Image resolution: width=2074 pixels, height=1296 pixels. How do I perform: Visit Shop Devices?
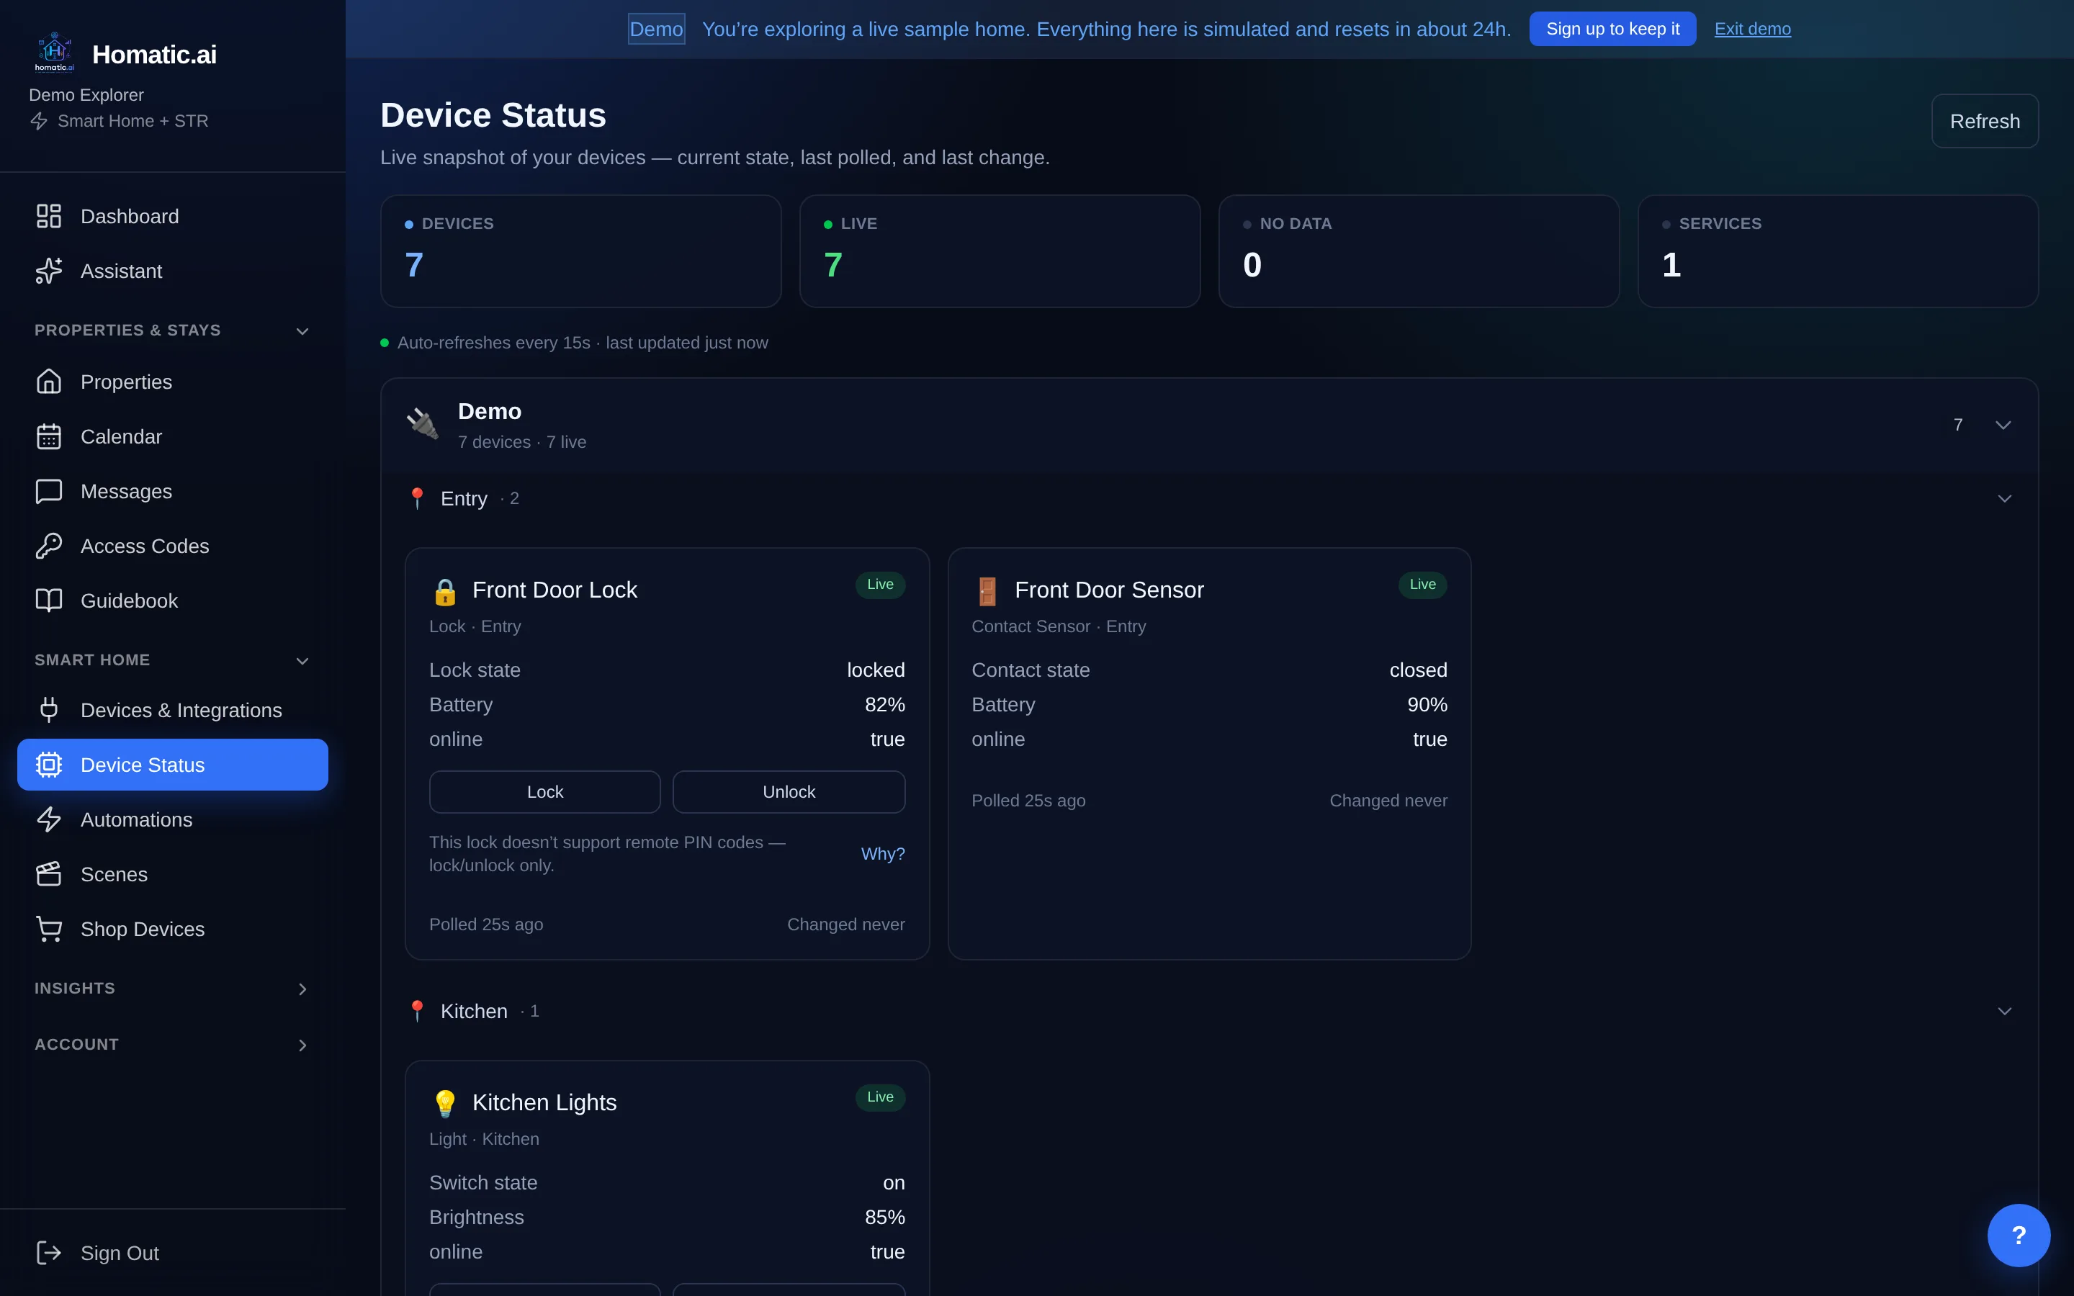(172, 929)
